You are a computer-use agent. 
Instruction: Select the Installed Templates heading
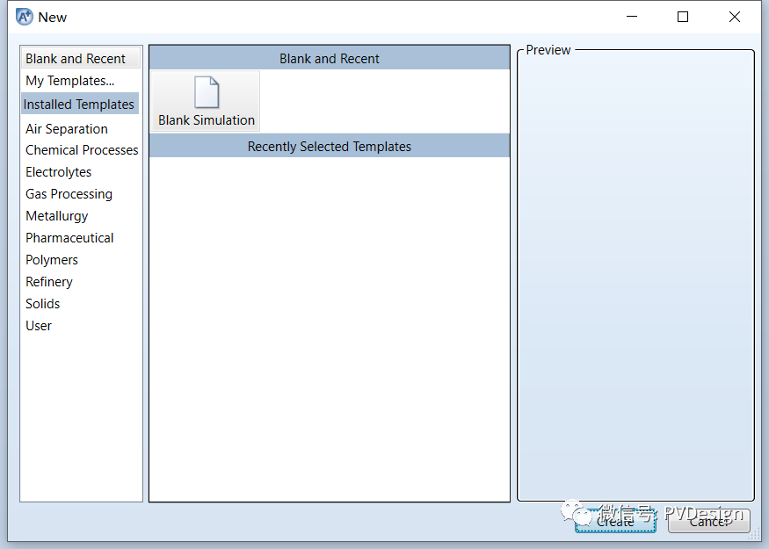click(x=79, y=104)
